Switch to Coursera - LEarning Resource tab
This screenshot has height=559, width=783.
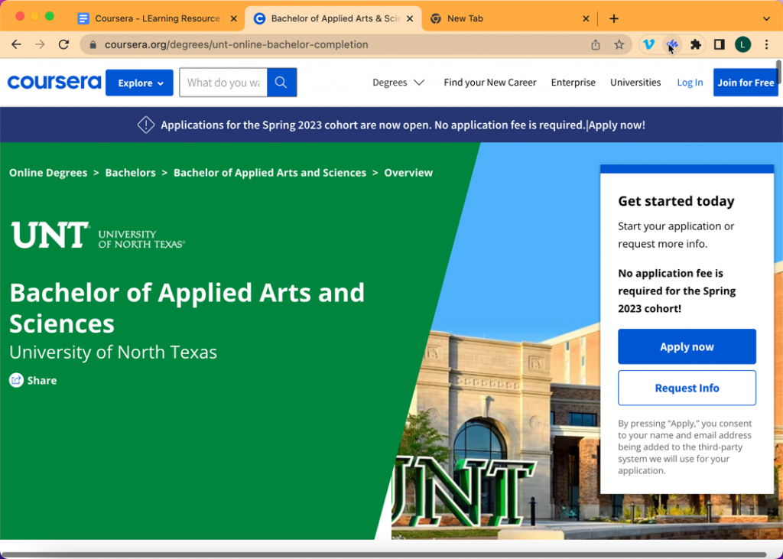157,18
